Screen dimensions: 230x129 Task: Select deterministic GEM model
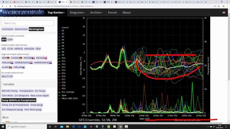coord(38,49)
